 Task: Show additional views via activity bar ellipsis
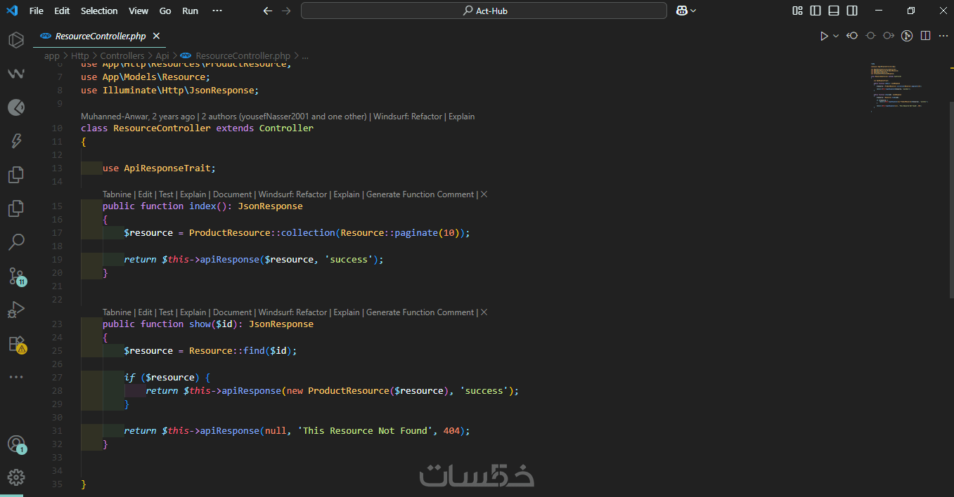[16, 377]
